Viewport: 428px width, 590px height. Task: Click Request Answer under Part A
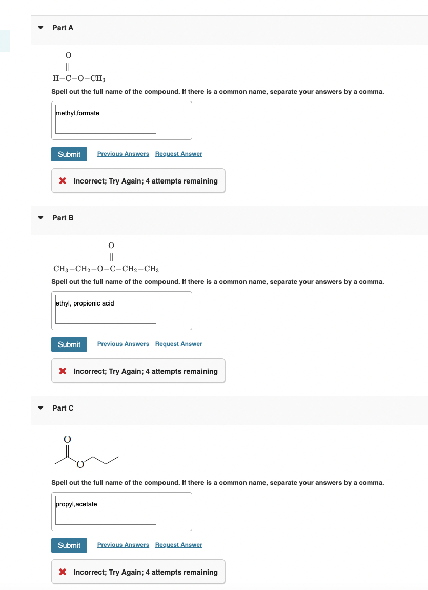click(178, 154)
